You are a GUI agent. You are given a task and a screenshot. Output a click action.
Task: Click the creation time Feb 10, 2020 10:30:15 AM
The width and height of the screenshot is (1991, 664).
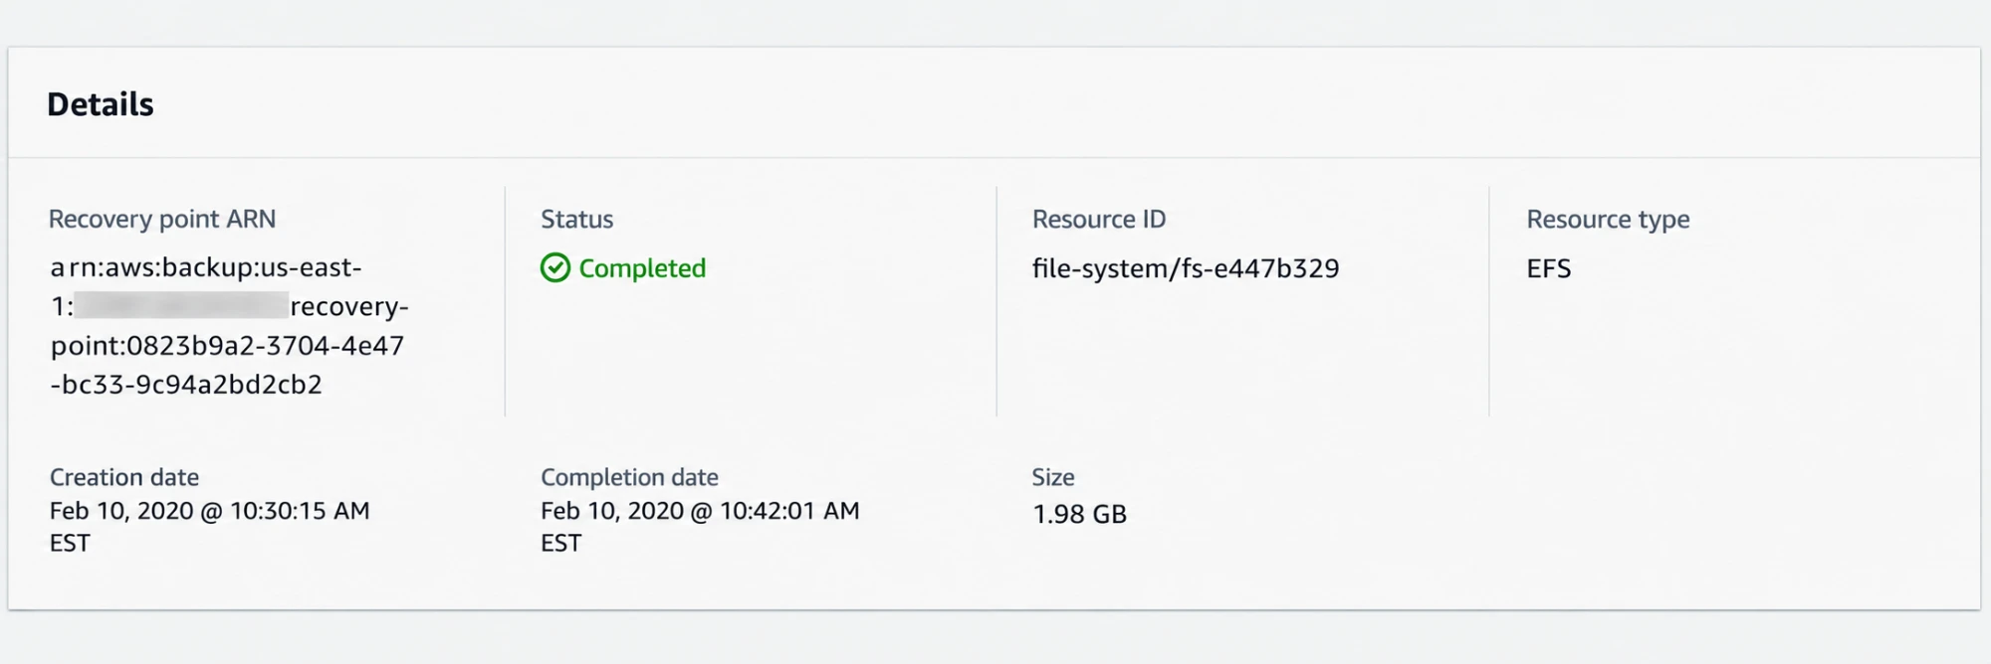click(x=210, y=526)
